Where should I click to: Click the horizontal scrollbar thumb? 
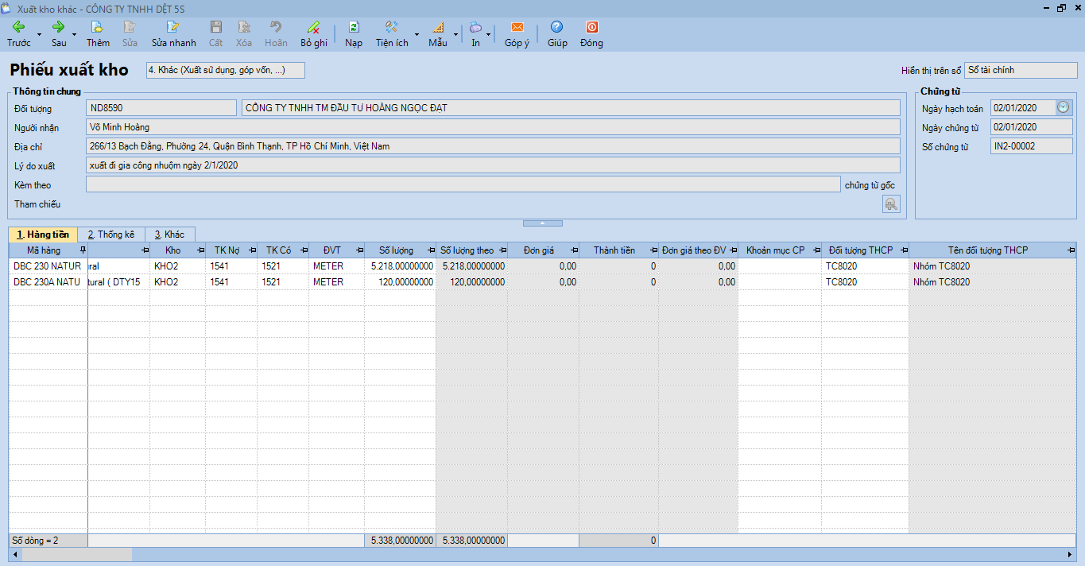tap(77, 554)
